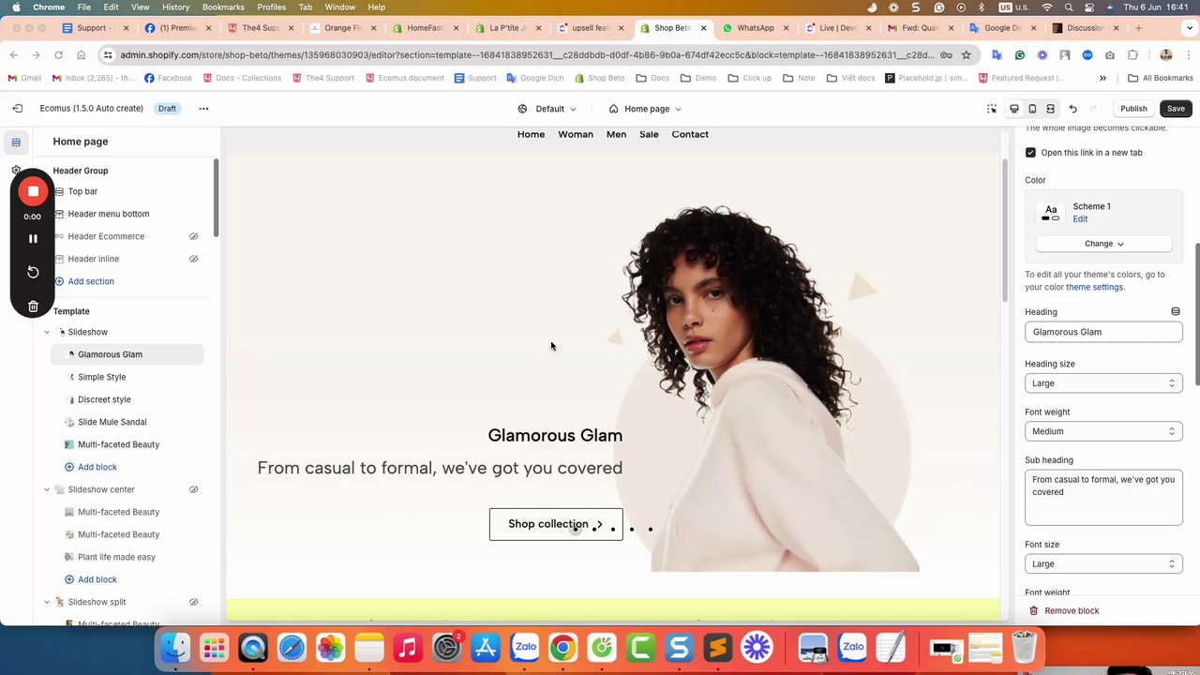The height and width of the screenshot is (675, 1200).
Task: Click the trash icon beside Remove block
Action: 1033,611
